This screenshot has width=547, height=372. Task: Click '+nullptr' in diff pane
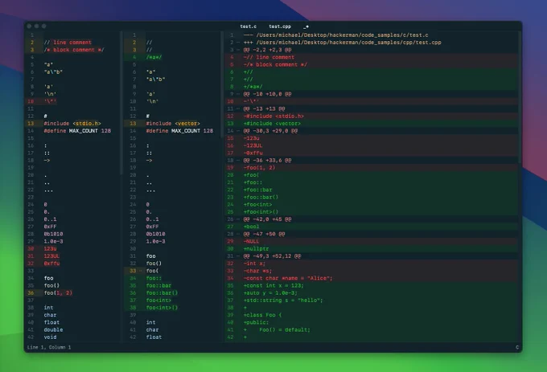(x=256, y=249)
